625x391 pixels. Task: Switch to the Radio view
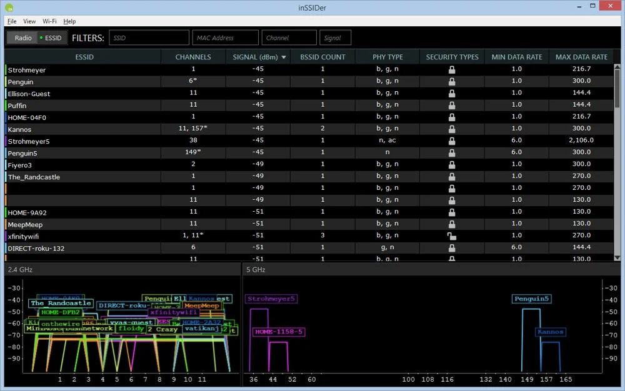[22, 37]
